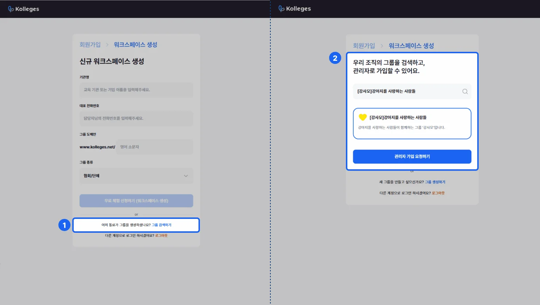Viewport: 540px width, 305px height.
Task: Click the yellow heart icon on the group card
Action: pos(362,117)
